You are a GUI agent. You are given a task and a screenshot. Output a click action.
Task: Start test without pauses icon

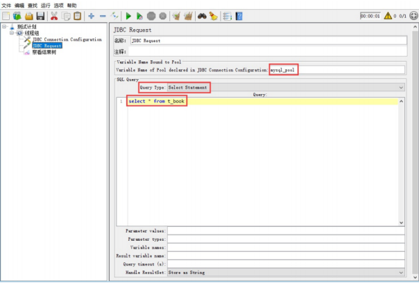[x=139, y=16]
